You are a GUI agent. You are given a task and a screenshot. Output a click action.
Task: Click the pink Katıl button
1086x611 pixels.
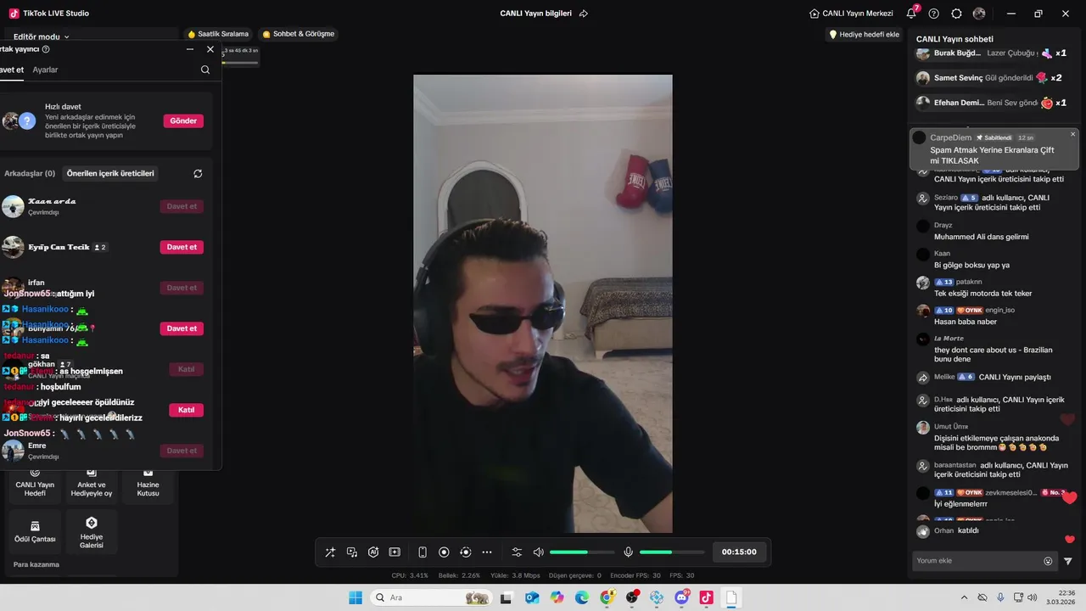click(x=186, y=410)
